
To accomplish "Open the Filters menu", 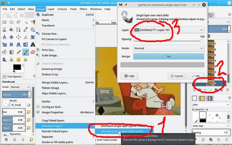I will [x=83, y=9].
